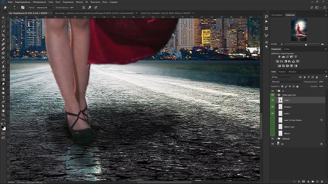Viewport: 328px width, 184px height.
Task: Activate the Hand tool
Action: pos(3,111)
